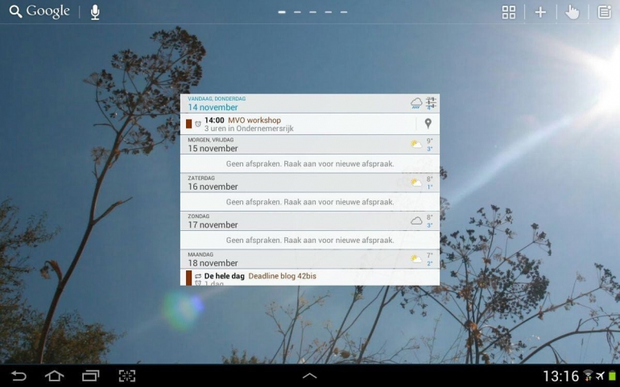
Task: Open the notes icon at top right
Action: (604, 12)
